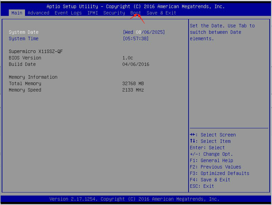Switch to Save & Exit tab
The width and height of the screenshot is (272, 205).
[161, 13]
